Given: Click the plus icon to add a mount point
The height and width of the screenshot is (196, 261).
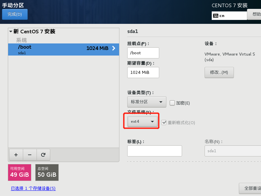Looking at the screenshot, I should pyautogui.click(x=16, y=155).
